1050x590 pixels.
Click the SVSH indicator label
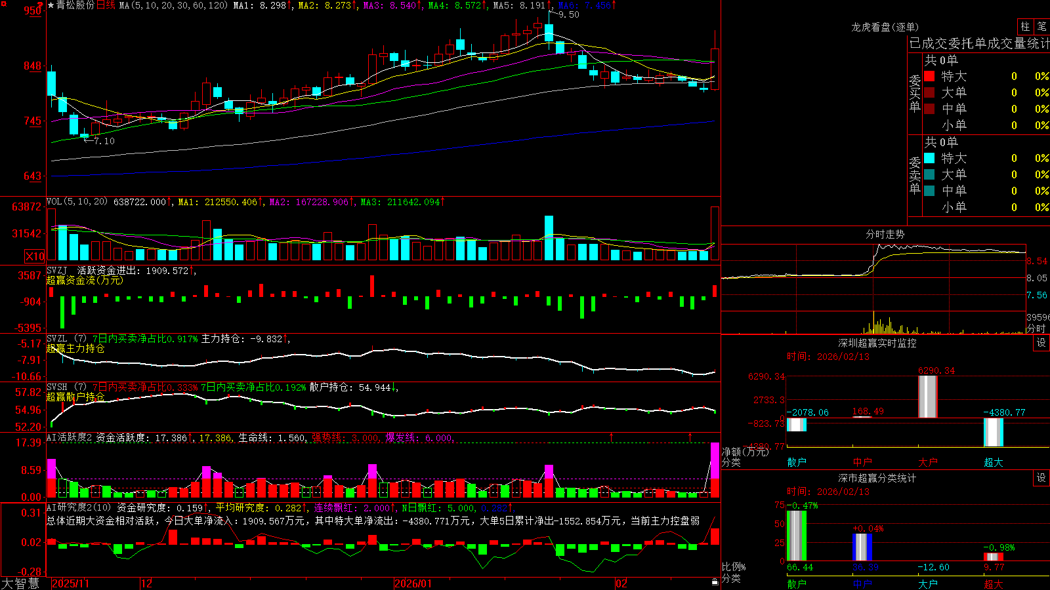[x=57, y=387]
